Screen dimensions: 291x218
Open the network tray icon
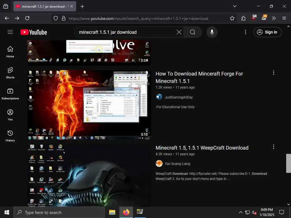pos(248,212)
